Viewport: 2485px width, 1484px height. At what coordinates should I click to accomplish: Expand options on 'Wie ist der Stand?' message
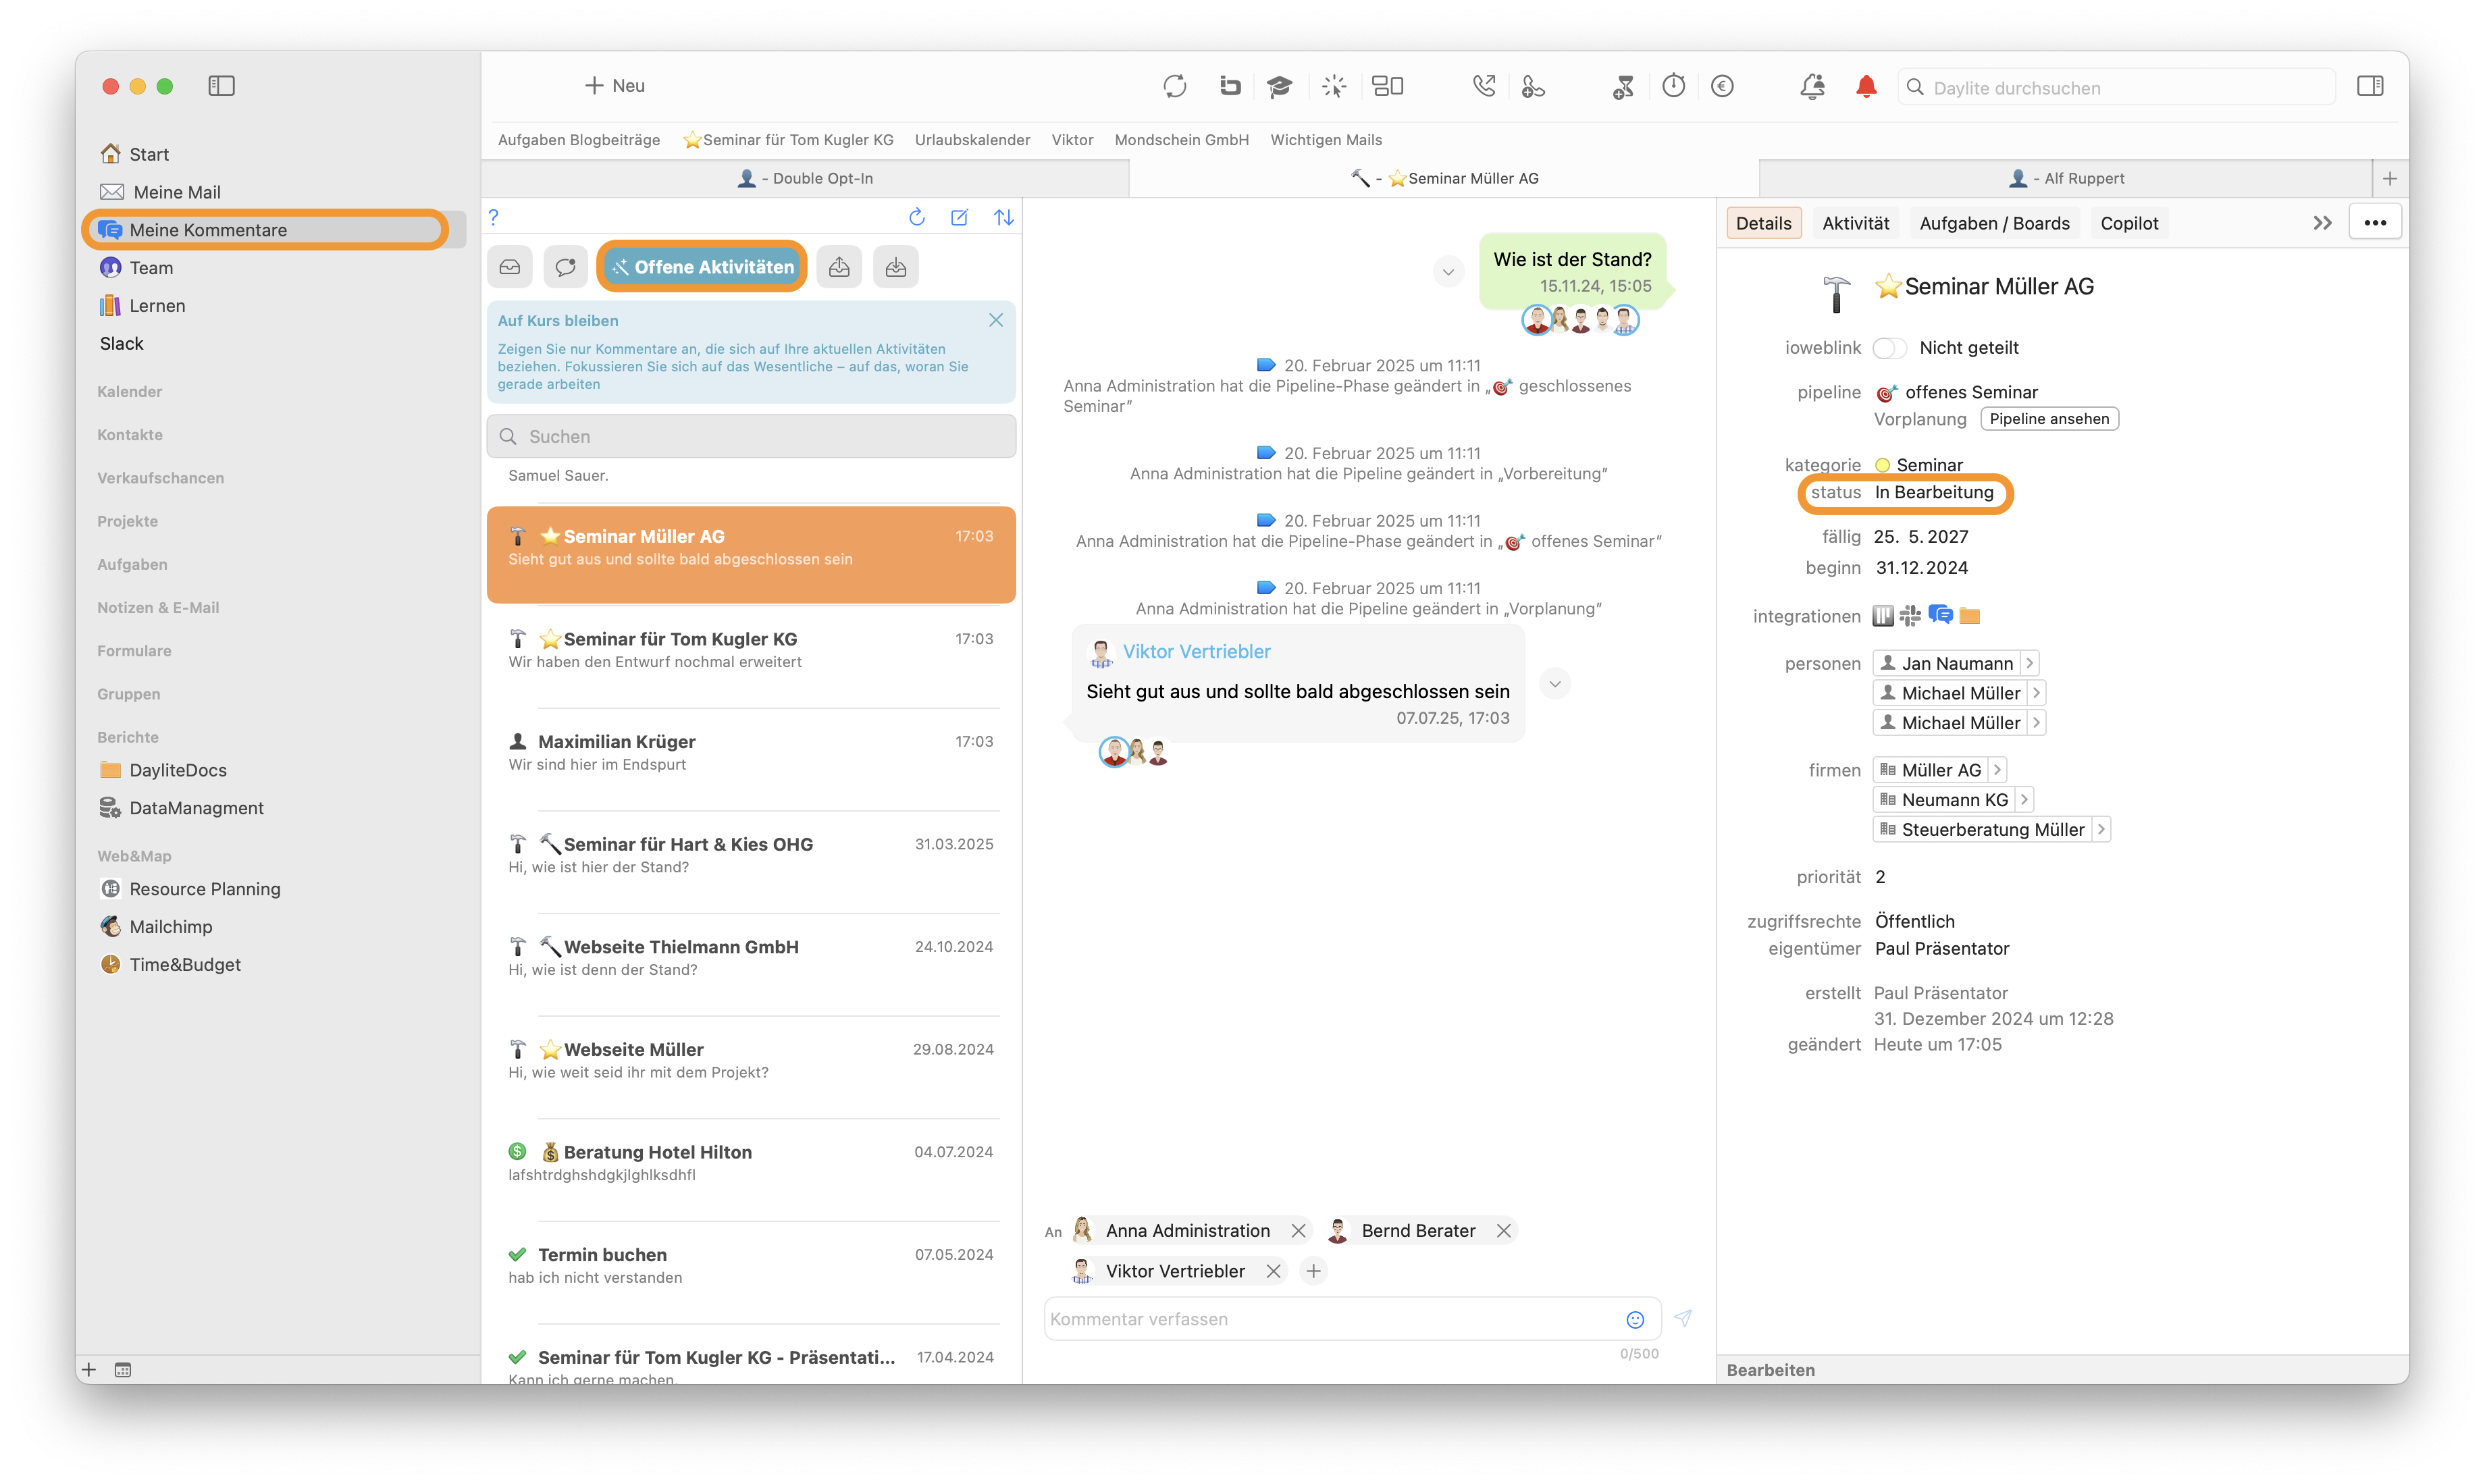coord(1447,272)
